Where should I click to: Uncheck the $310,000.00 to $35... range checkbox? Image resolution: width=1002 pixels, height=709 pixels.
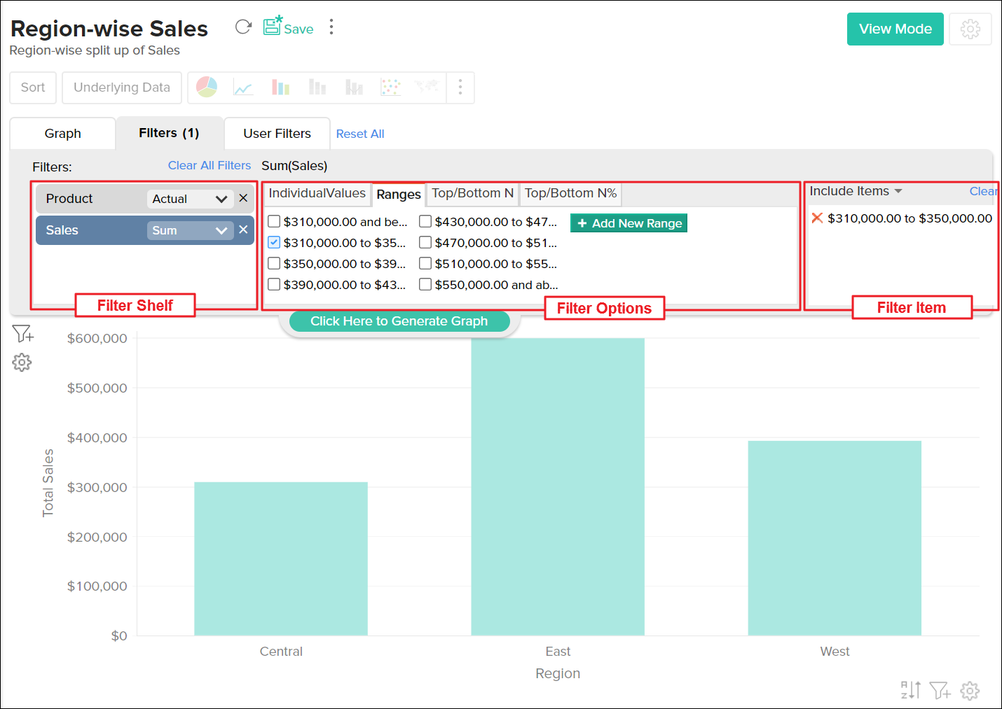point(274,243)
